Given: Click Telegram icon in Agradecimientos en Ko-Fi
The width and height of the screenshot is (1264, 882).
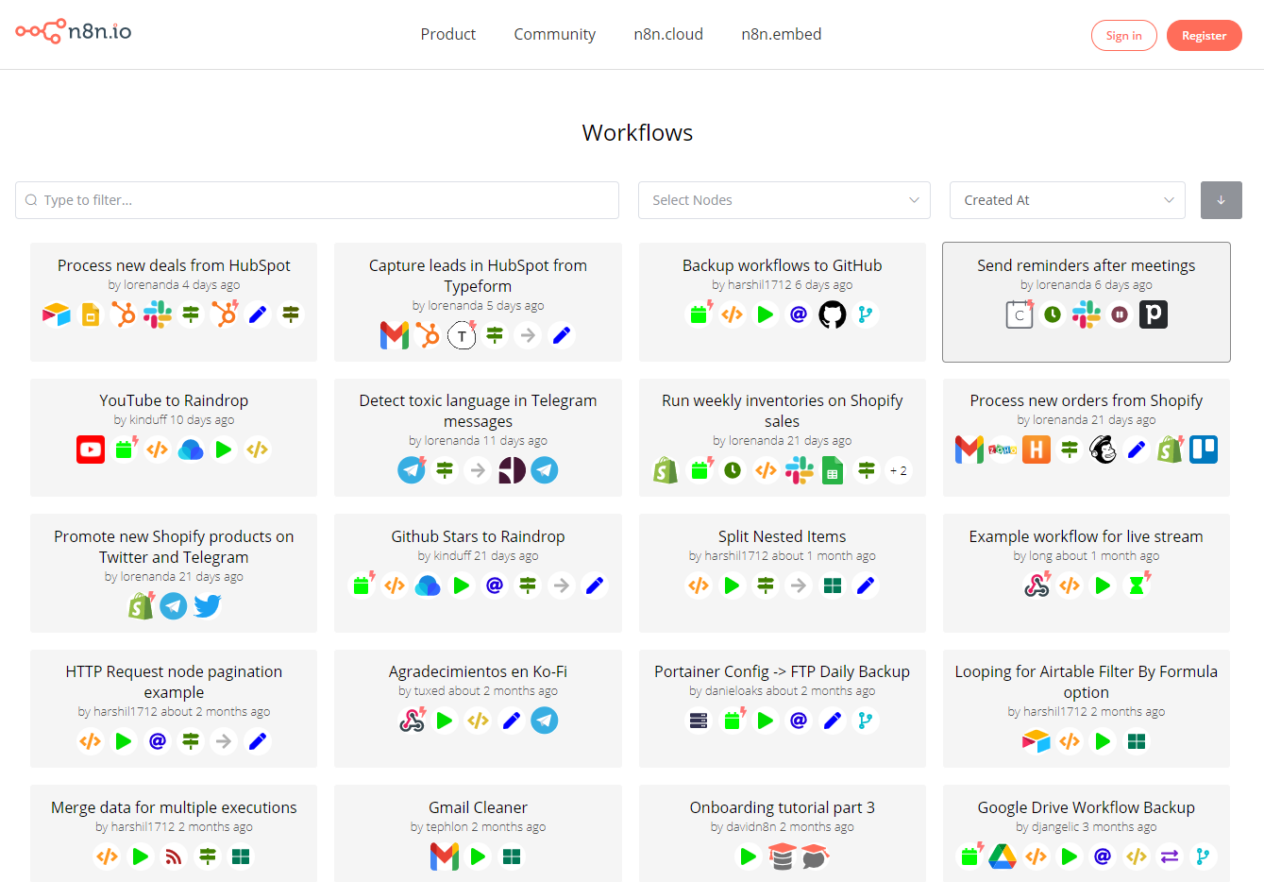Looking at the screenshot, I should [x=545, y=721].
